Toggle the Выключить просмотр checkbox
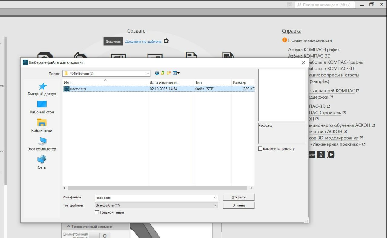 tap(260, 148)
